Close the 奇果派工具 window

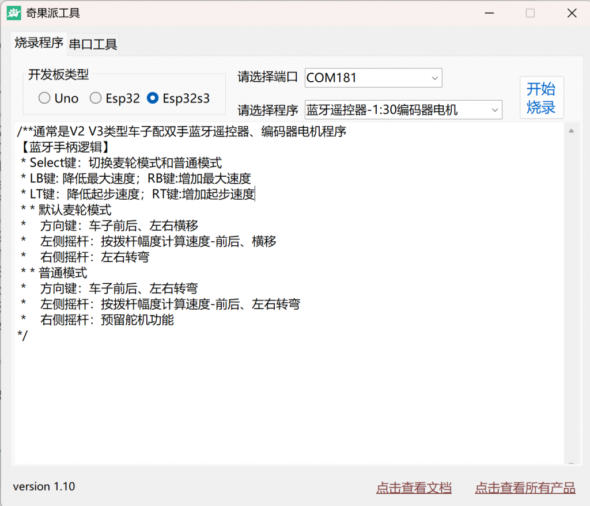572,13
